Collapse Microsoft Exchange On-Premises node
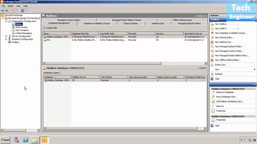 (x=3, y=18)
